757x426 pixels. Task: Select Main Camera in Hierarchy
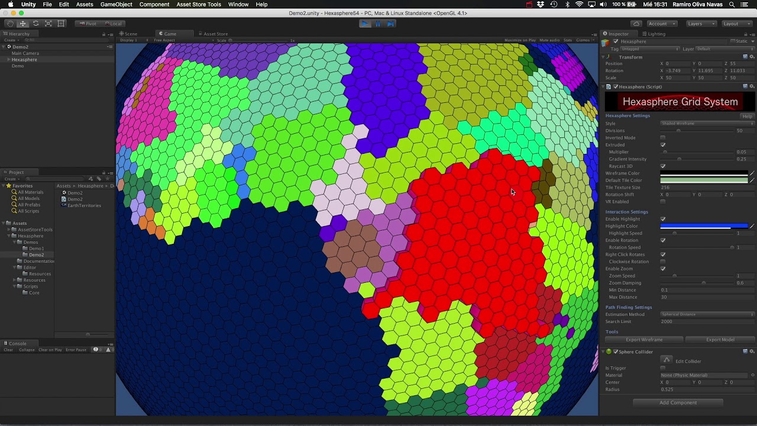click(25, 53)
